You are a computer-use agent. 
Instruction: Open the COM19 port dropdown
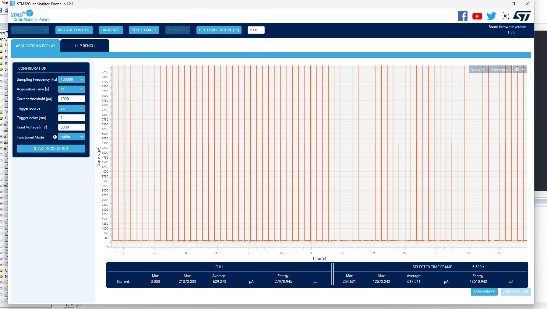[x=30, y=30]
